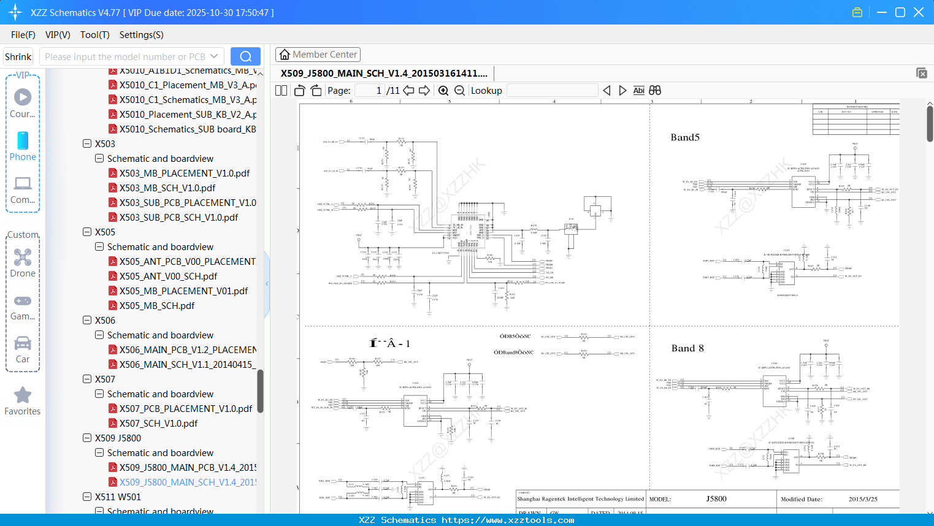Open X507_SCH_V1.0.pdf
Viewport: 934px width, 526px height.
pyautogui.click(x=158, y=424)
